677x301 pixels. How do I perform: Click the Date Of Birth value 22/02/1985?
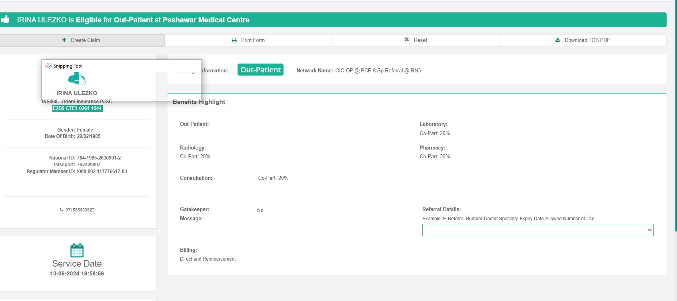pyautogui.click(x=89, y=136)
